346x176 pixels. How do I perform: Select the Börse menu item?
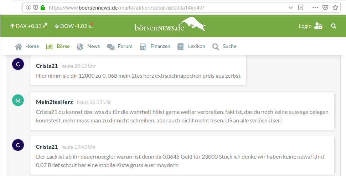coord(63,46)
